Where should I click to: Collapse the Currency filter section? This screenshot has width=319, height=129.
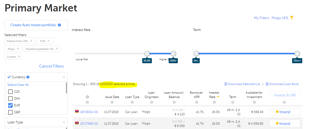click(x=64, y=77)
